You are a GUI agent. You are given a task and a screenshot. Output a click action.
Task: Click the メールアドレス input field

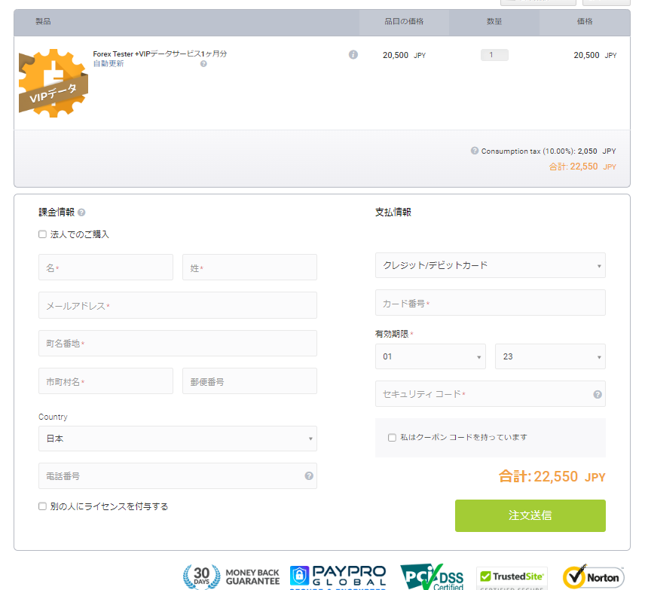click(177, 305)
